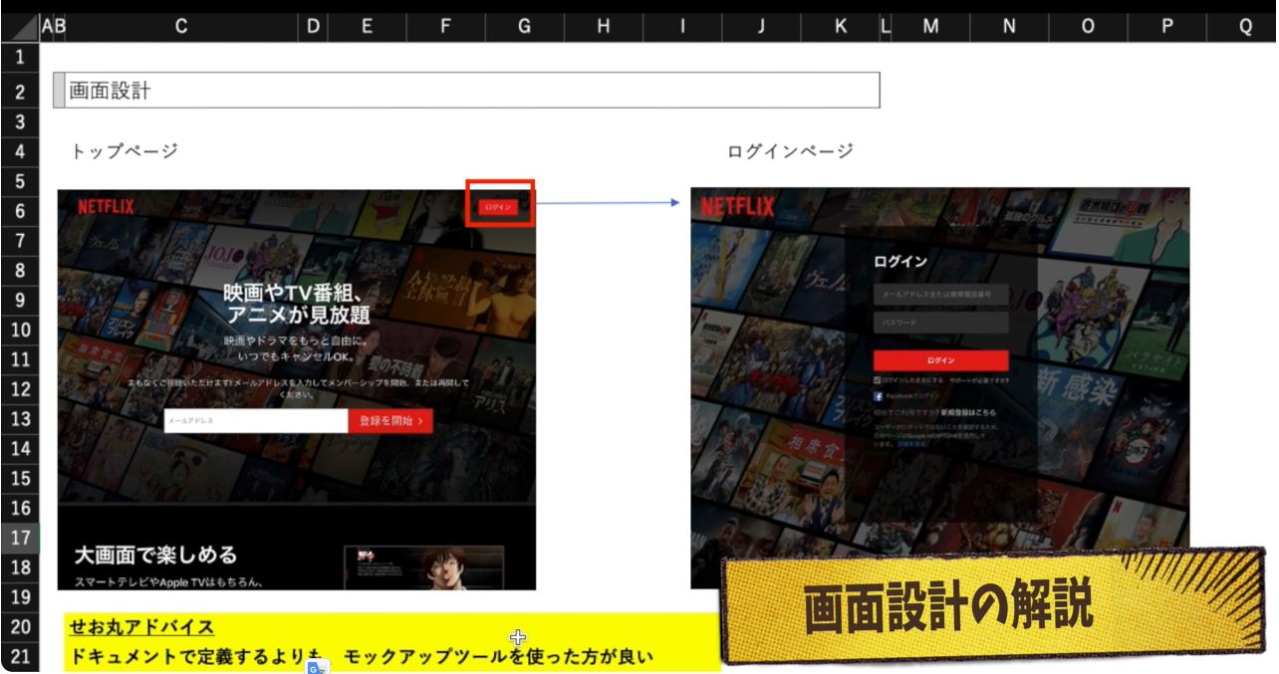Click the red ログイン button in top page screenshot
Viewport: 1279px width, 674px height.
498,206
